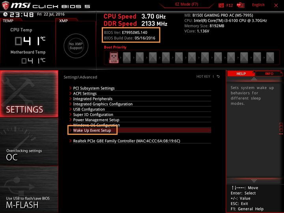The width and height of the screenshot is (284, 213).
Task: Click the help panel bottom collapse handle
Action: click(254, 181)
